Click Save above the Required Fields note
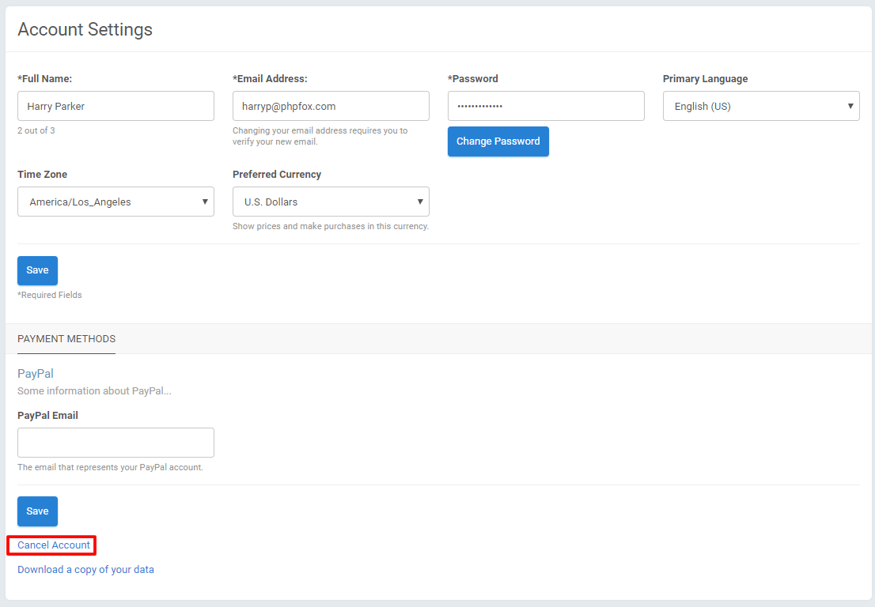Viewport: 875px width, 607px height. 37,270
